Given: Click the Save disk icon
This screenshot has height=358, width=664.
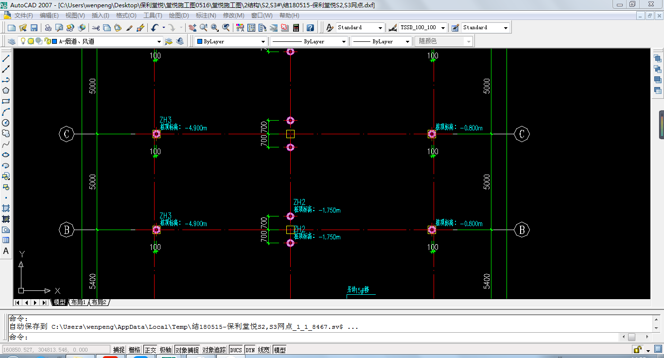Looking at the screenshot, I should click(x=34, y=28).
